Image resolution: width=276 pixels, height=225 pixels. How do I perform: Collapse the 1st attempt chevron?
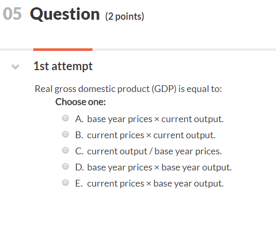15,67
